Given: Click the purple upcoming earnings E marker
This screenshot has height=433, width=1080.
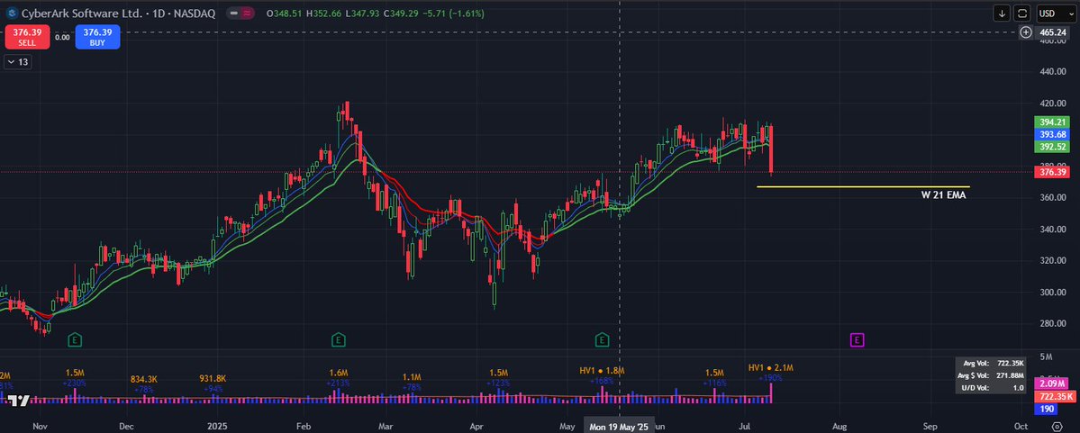Looking at the screenshot, I should tap(857, 339).
